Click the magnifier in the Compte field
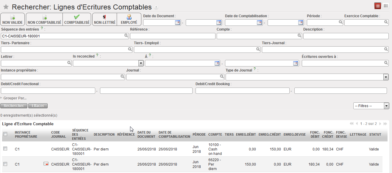 click(x=299, y=36)
